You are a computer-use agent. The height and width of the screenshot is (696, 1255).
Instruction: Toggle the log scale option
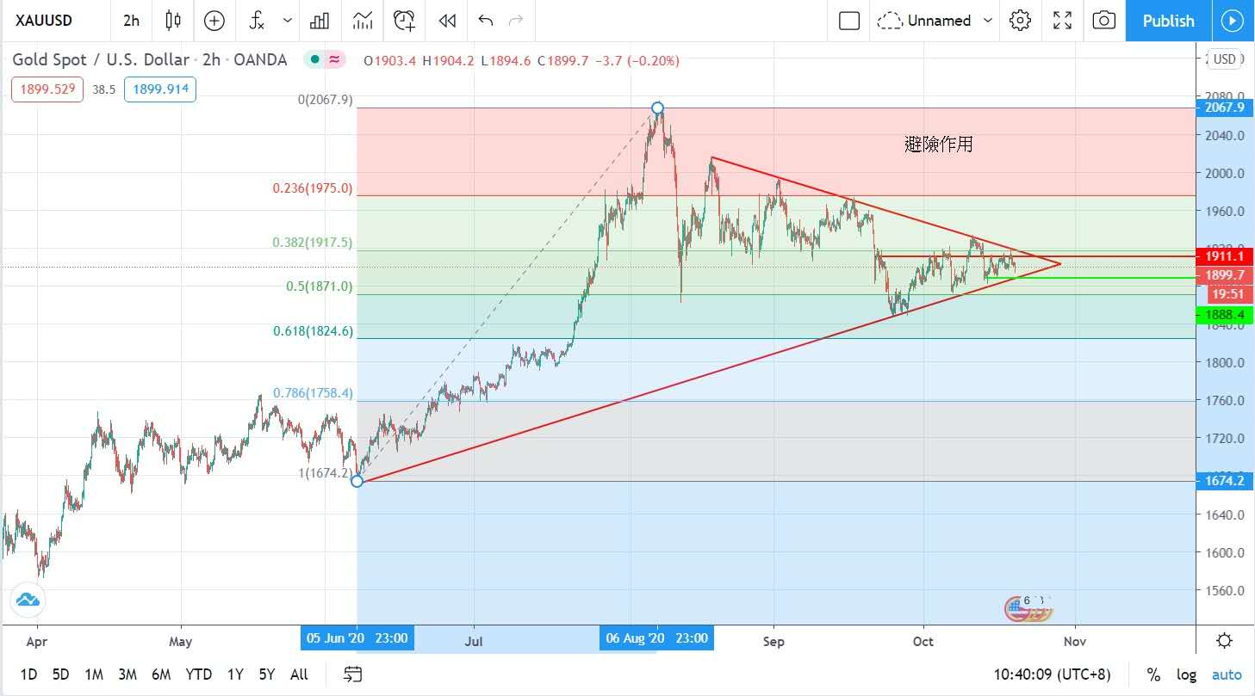click(1186, 674)
